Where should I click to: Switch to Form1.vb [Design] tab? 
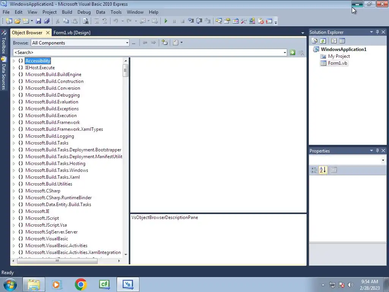click(x=72, y=33)
